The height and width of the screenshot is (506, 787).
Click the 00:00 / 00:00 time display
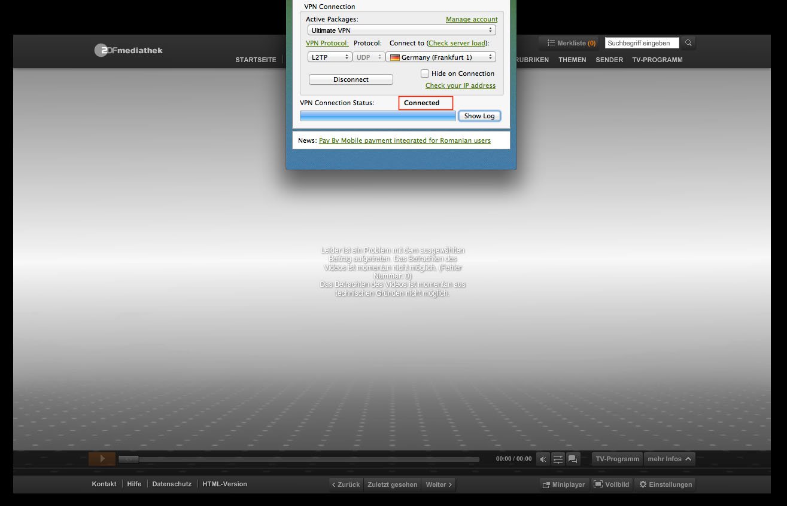pos(513,459)
